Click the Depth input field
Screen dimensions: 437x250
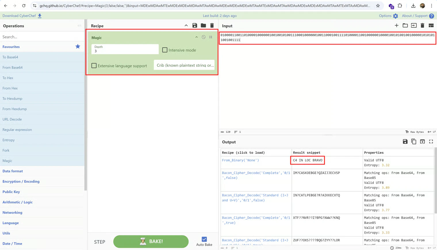pos(125,49)
